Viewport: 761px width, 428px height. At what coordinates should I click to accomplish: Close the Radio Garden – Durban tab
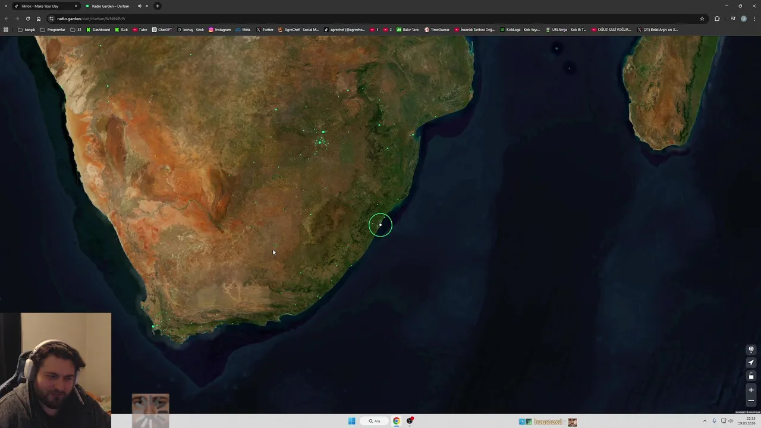click(x=147, y=6)
